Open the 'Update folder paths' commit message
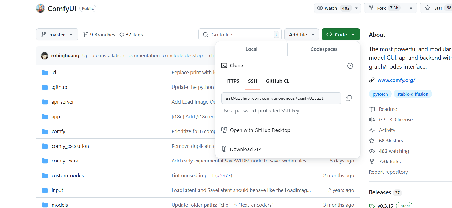The image size is (452, 208). [x=222, y=205]
